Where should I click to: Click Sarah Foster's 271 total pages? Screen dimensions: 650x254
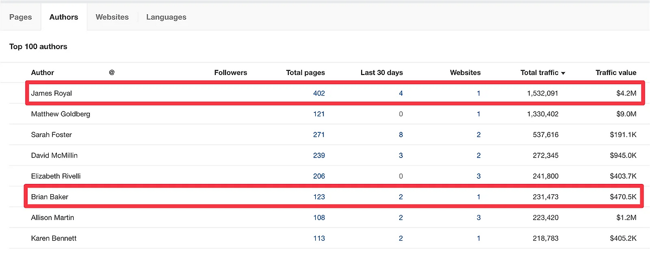(x=319, y=135)
